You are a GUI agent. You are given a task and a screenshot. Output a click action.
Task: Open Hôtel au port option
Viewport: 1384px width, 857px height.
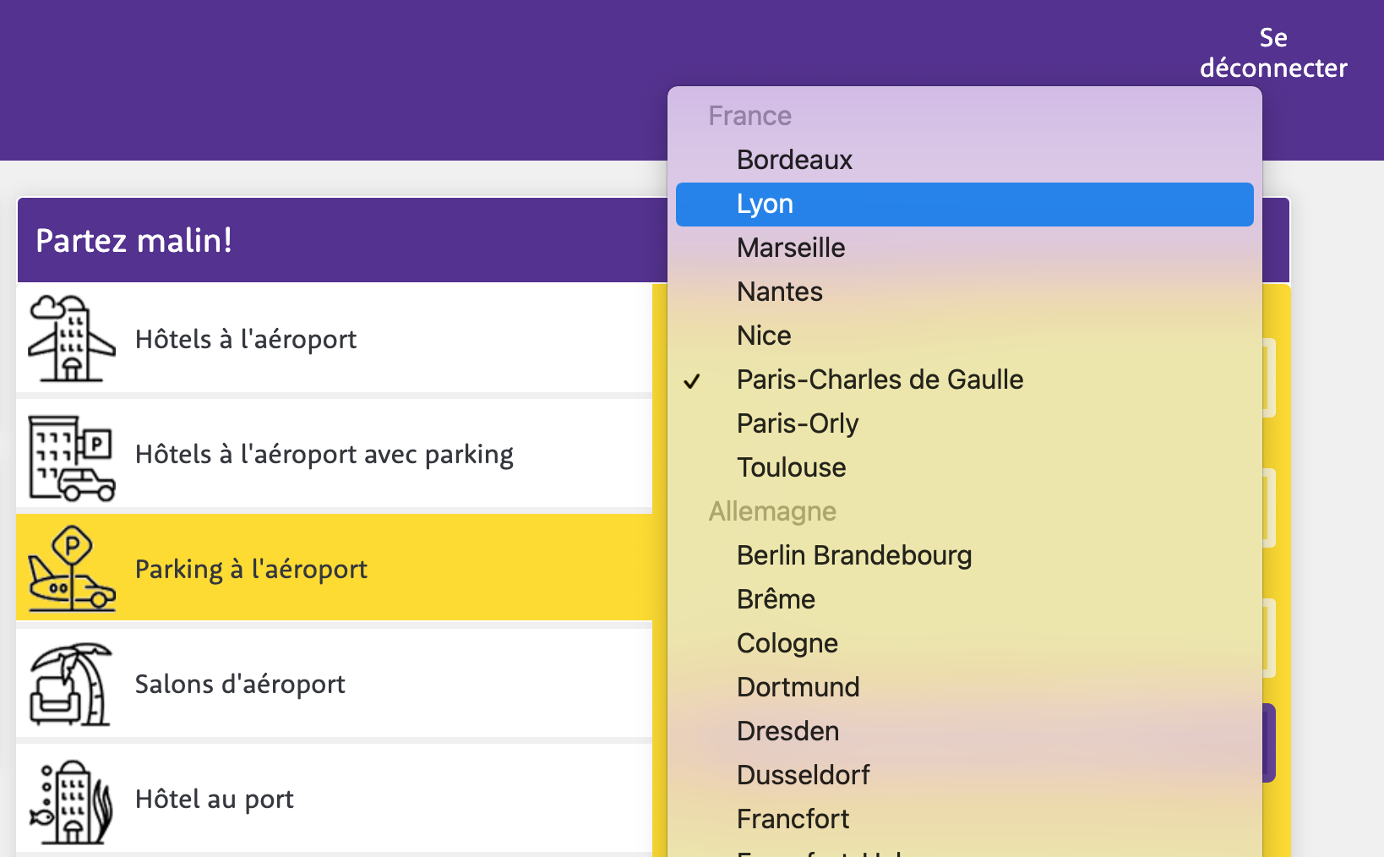214,800
